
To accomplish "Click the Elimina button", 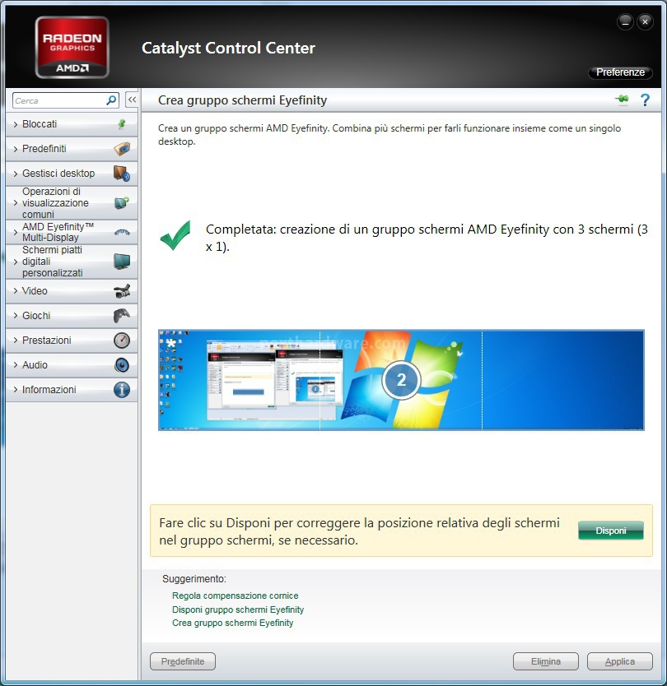I will pos(546,661).
